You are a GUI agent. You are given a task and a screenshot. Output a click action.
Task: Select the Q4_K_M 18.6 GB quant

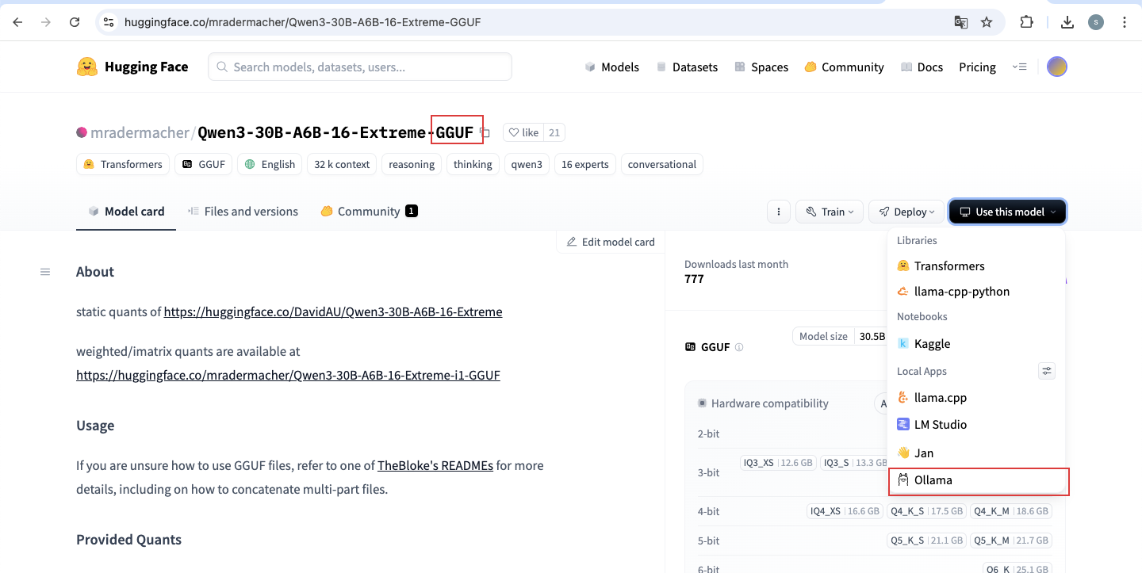tap(1011, 511)
